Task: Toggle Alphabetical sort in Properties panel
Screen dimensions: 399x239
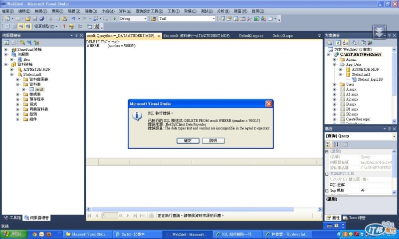Action: click(x=336, y=144)
